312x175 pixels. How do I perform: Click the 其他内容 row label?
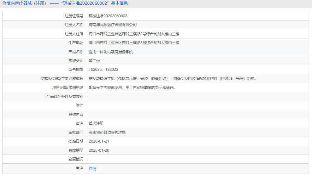click(76, 115)
